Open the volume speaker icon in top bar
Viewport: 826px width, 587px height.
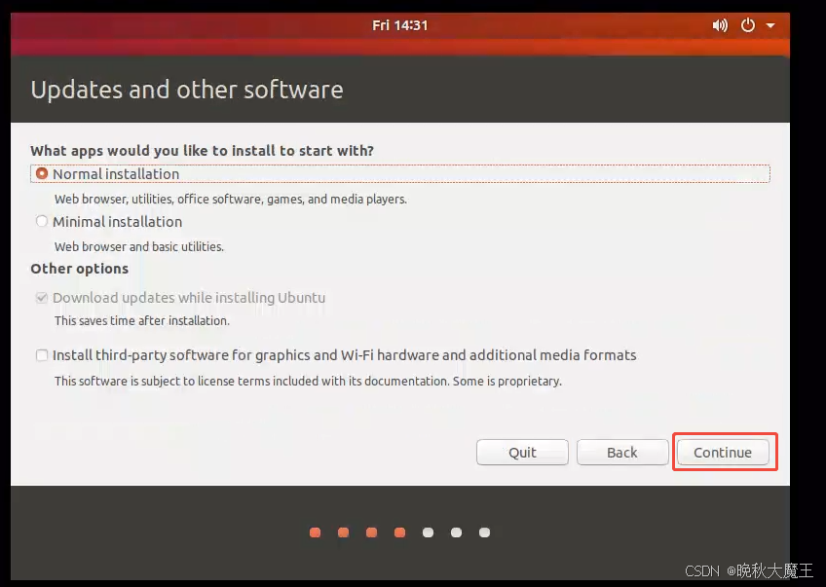pyautogui.click(x=720, y=25)
